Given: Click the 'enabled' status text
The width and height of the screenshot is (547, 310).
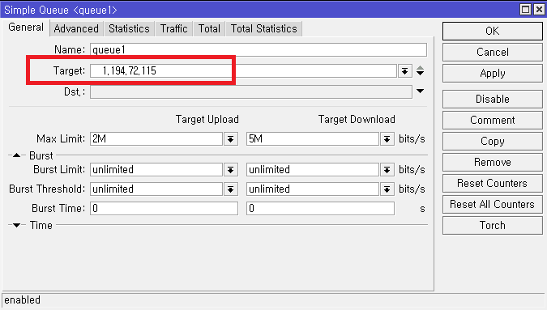Looking at the screenshot, I should (23, 300).
